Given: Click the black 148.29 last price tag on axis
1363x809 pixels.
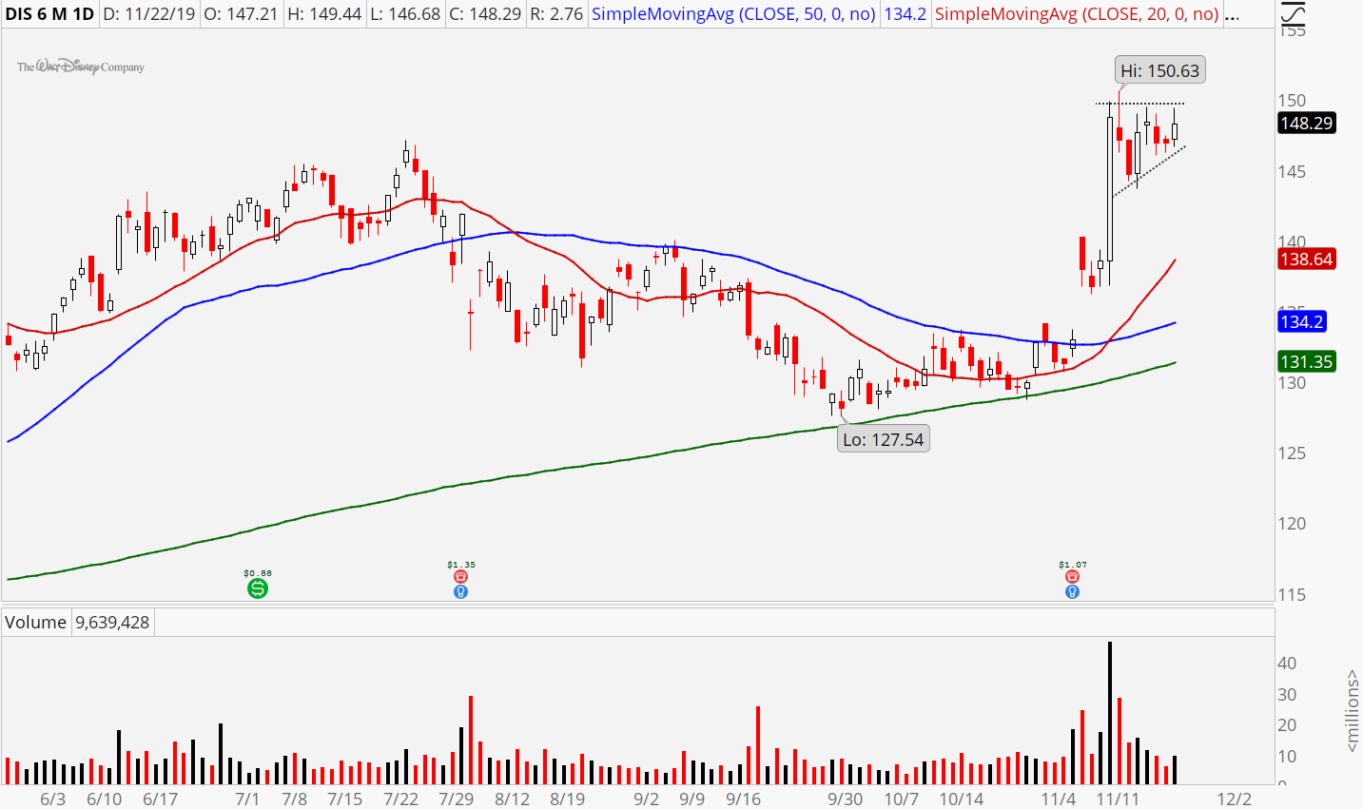Looking at the screenshot, I should [1306, 123].
